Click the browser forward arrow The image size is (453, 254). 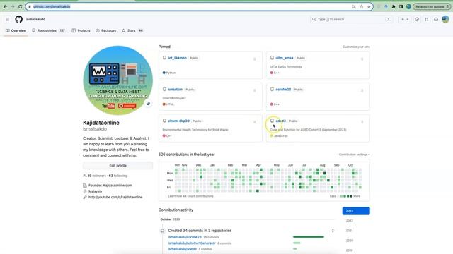13,6
